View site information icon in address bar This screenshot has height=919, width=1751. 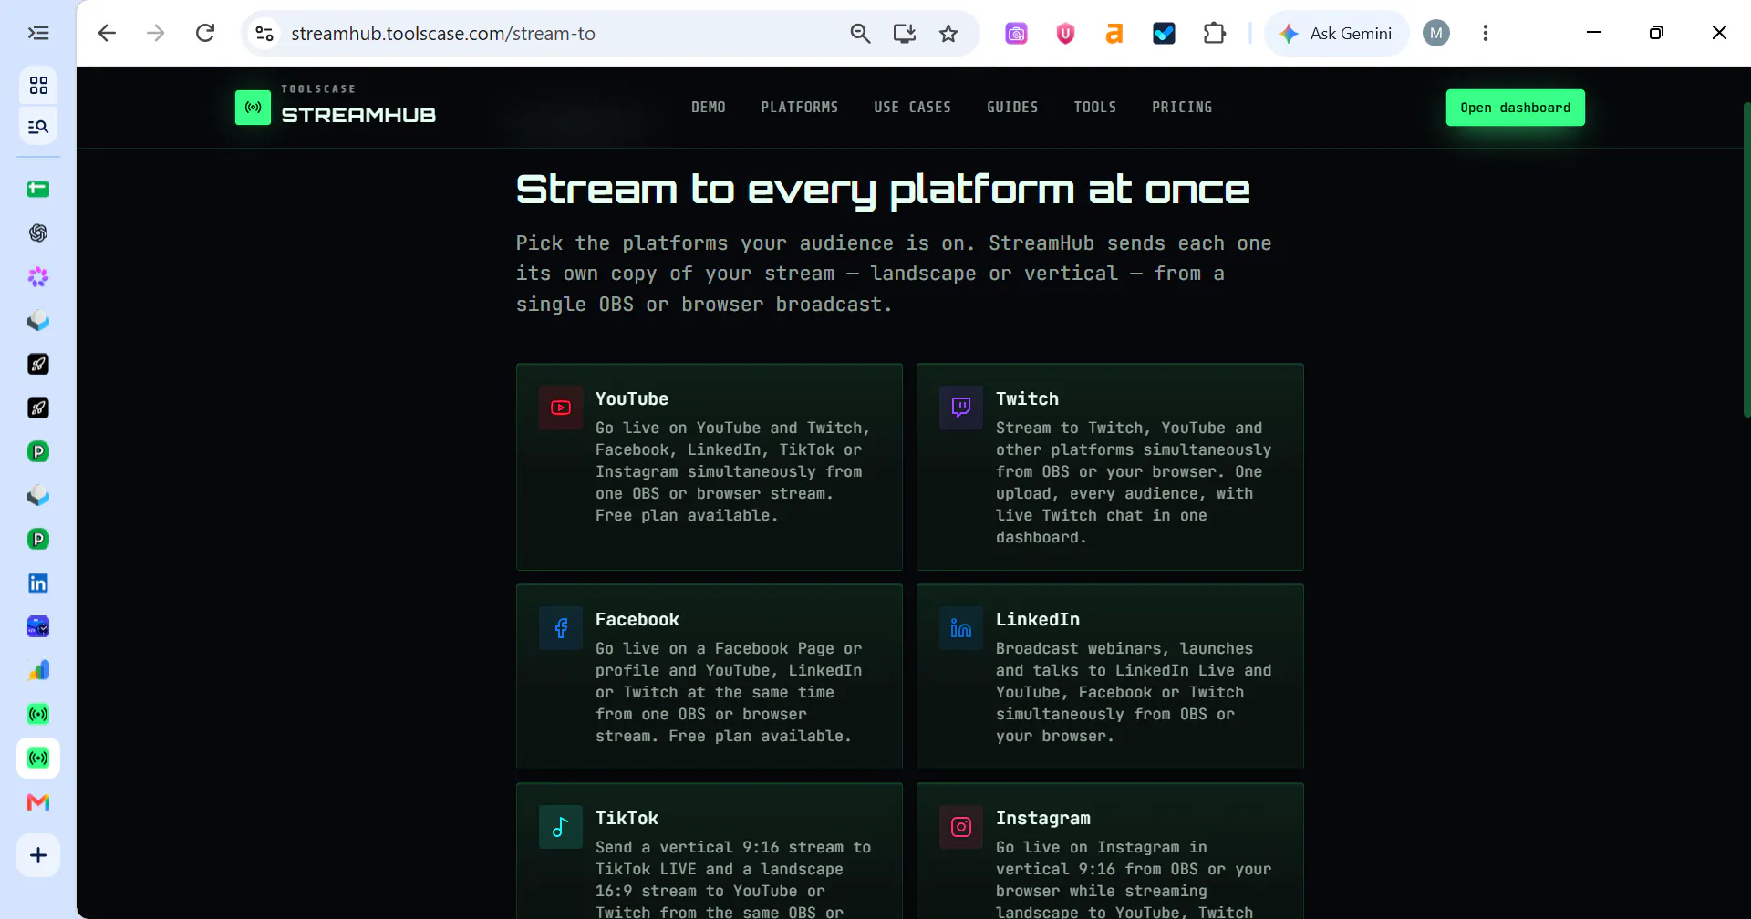tap(264, 34)
